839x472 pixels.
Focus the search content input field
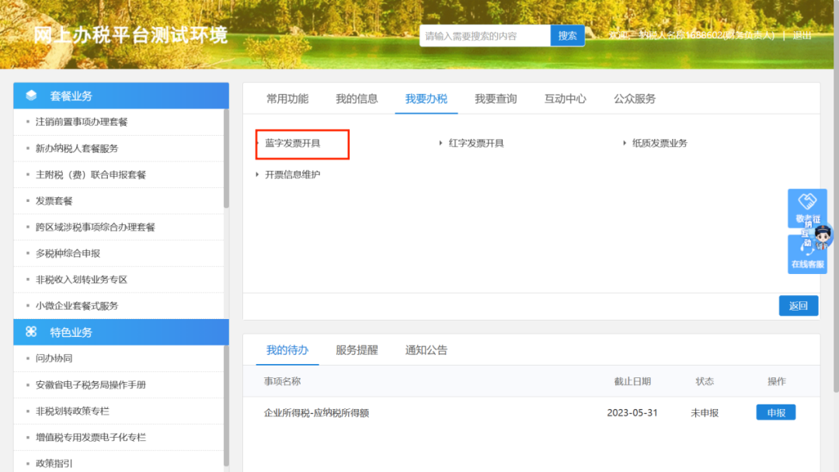point(485,36)
